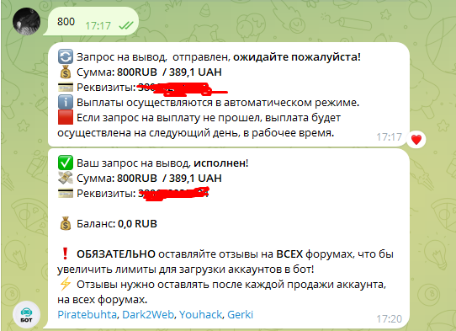Click the bold text ожидайте пожалуйста!
Screen dimensions: 456x331
(x=297, y=57)
